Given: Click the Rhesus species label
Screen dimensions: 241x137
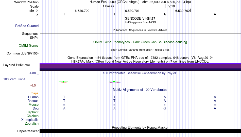Looking at the screenshot, I should coord(33,101).
